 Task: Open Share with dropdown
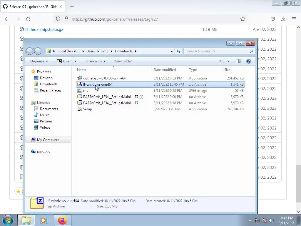pyautogui.click(x=96, y=61)
